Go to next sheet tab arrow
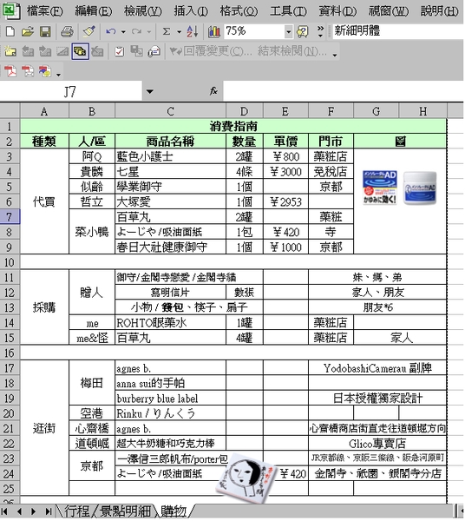This screenshot has height=521, width=465. click(34, 511)
